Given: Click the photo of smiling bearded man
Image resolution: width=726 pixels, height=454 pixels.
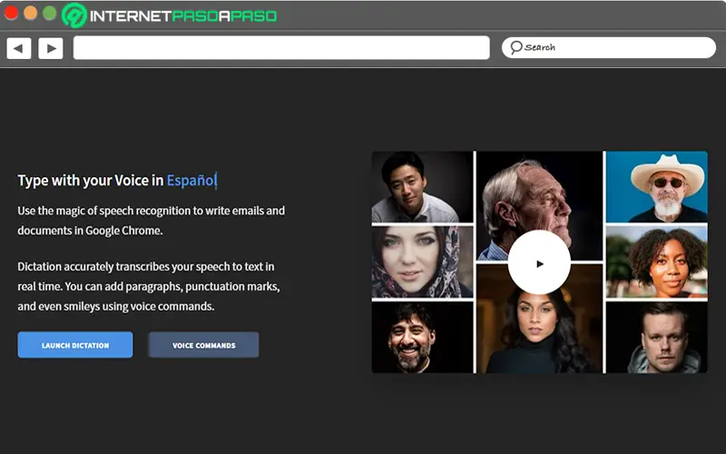Looking at the screenshot, I should click(x=422, y=337).
